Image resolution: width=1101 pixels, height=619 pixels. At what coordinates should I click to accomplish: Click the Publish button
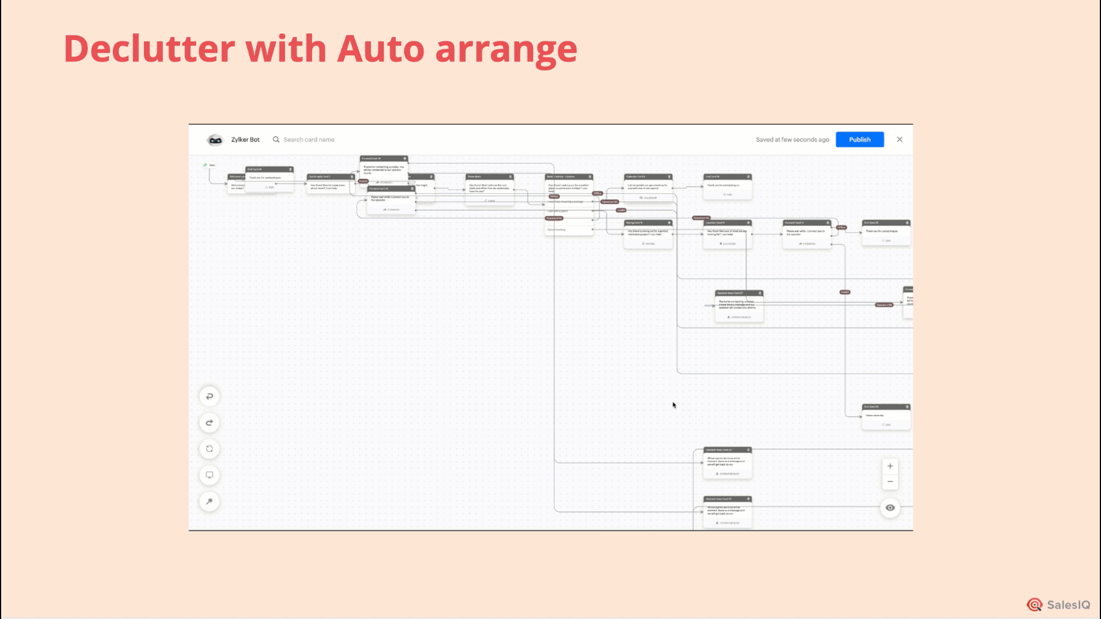tap(860, 139)
